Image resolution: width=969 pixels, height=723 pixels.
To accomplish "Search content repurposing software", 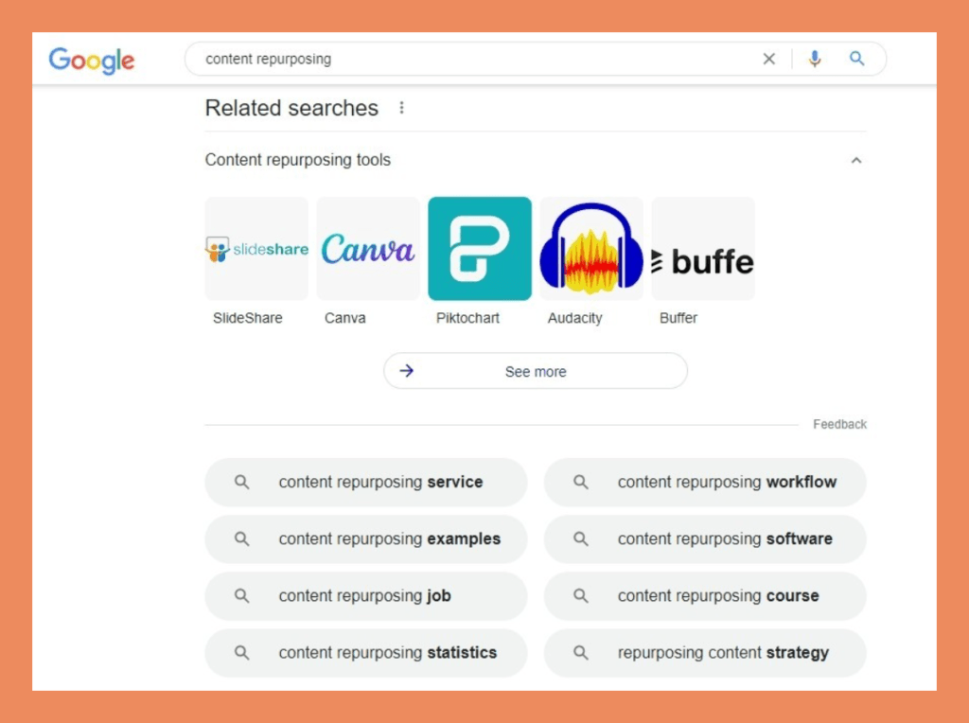I will click(x=705, y=538).
